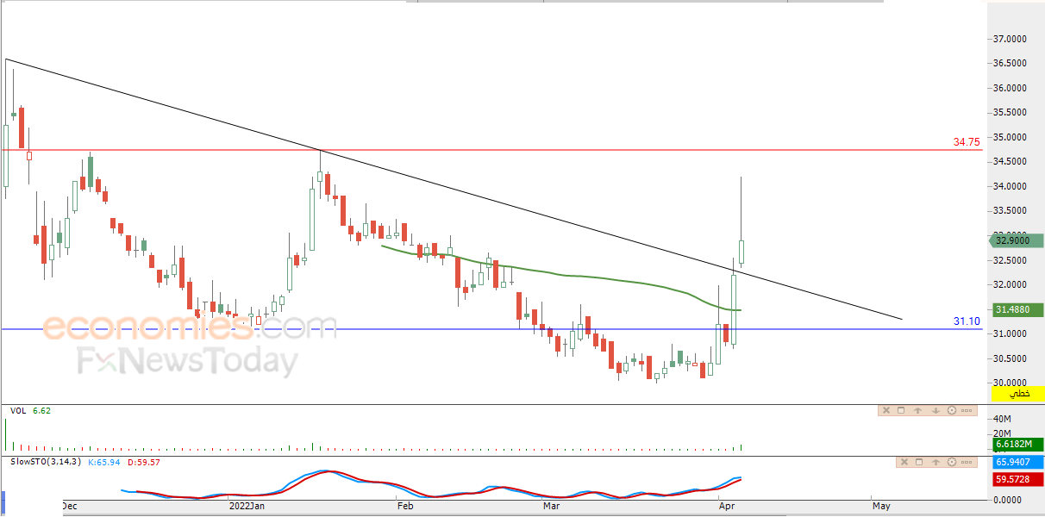Close the SlowSTO indicator panel

pyautogui.click(x=904, y=462)
